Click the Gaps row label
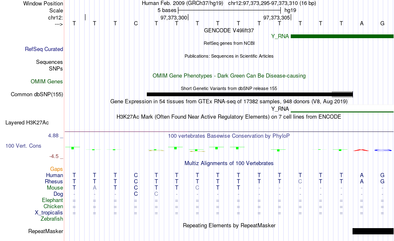This screenshot has width=394, height=241. click(x=56, y=169)
